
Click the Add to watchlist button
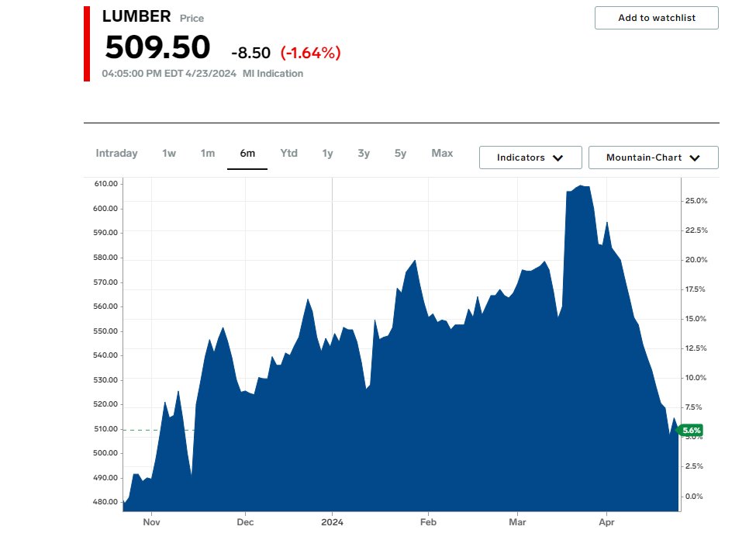656,18
